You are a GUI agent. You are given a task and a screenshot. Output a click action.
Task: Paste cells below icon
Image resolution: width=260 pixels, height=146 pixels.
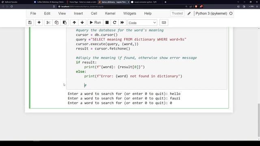click(x=65, y=23)
